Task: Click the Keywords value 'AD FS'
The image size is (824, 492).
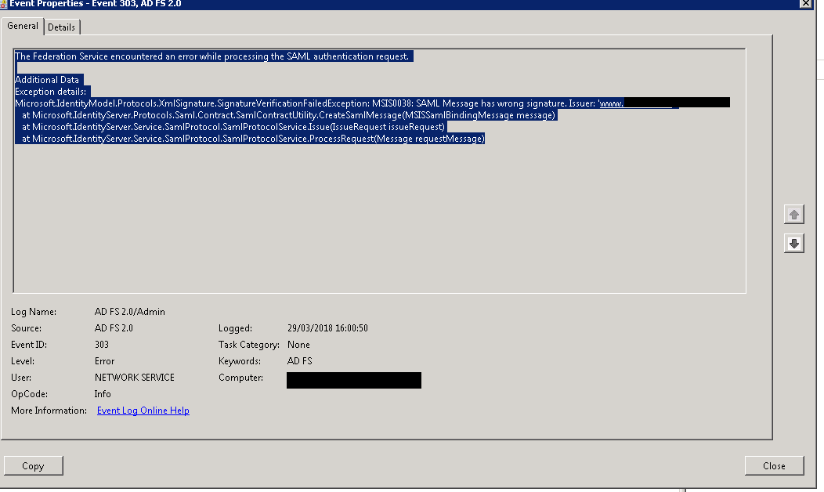Action: pos(299,361)
